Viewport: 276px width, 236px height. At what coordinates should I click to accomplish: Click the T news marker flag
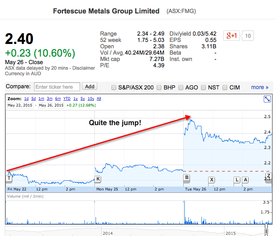coord(9,178)
